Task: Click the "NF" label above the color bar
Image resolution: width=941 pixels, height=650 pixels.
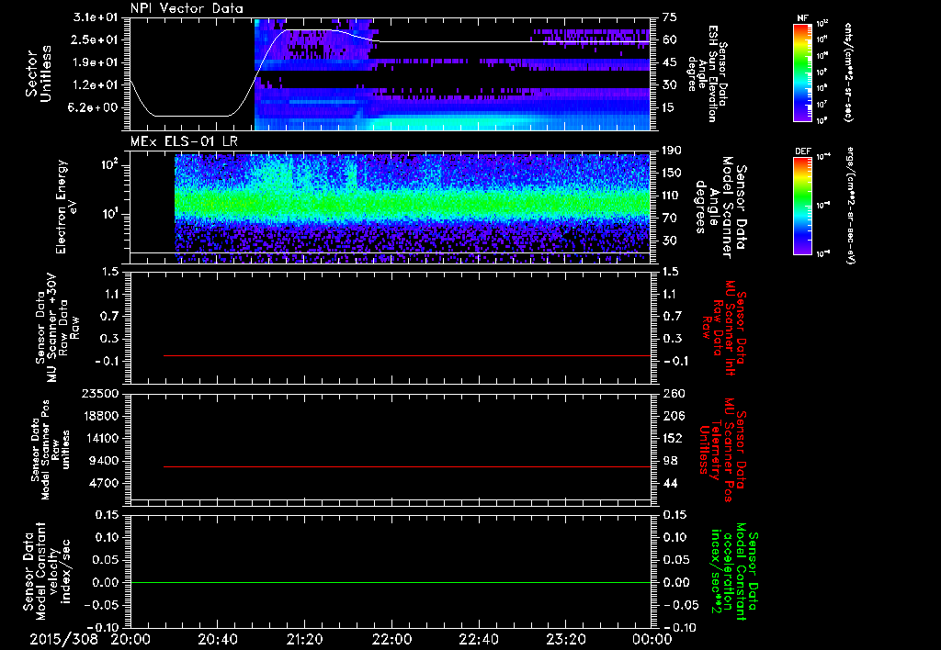Action: tap(802, 18)
